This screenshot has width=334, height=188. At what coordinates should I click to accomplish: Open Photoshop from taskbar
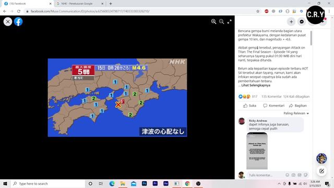point(144,183)
